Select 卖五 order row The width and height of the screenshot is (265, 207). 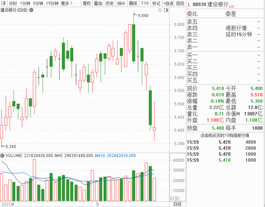(225, 22)
